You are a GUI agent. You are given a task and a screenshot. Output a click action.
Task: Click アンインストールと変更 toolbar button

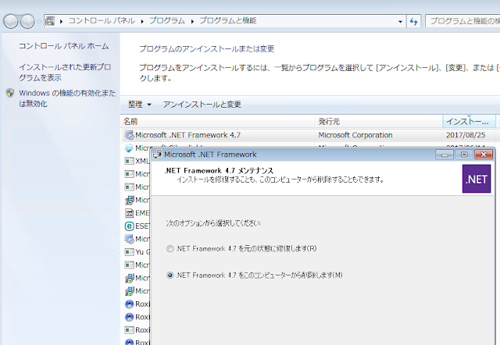[x=202, y=104]
